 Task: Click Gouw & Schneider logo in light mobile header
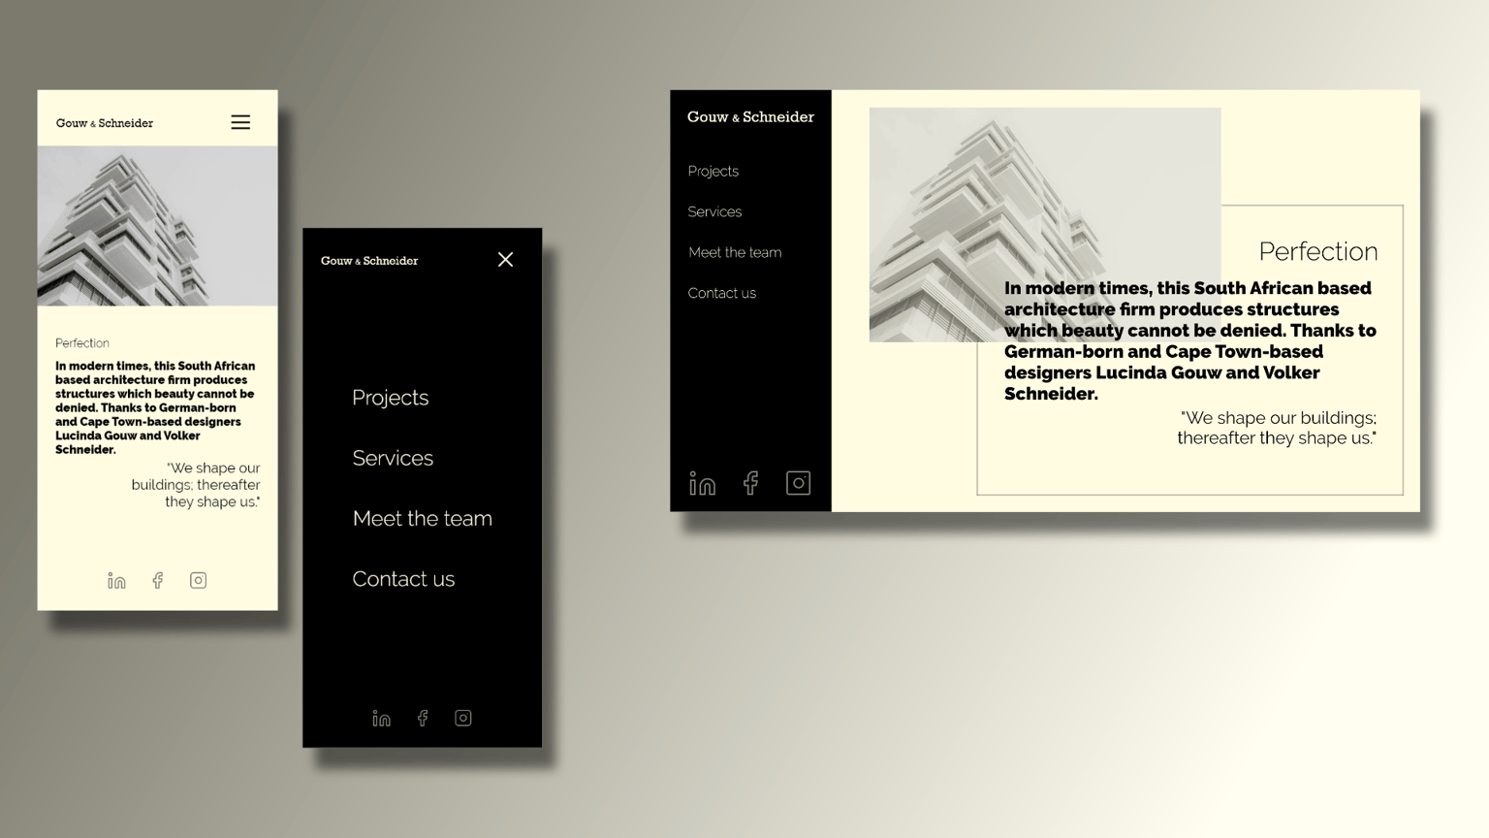click(x=105, y=123)
